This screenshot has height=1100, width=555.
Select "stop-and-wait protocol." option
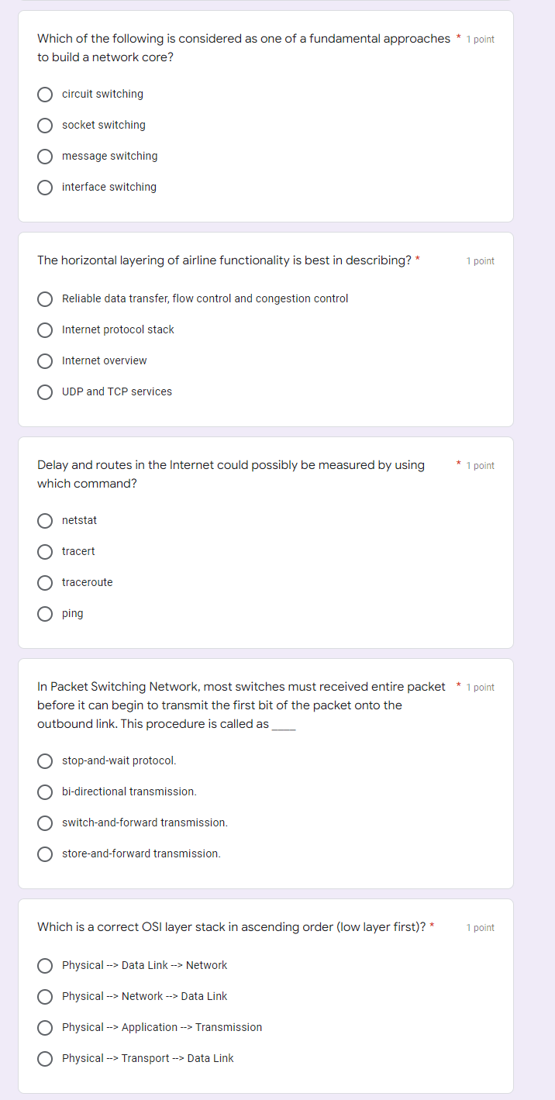(46, 760)
